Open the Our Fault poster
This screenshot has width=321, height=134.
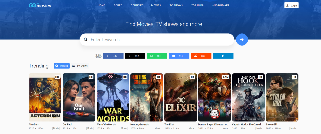pyautogui.click(x=79, y=97)
